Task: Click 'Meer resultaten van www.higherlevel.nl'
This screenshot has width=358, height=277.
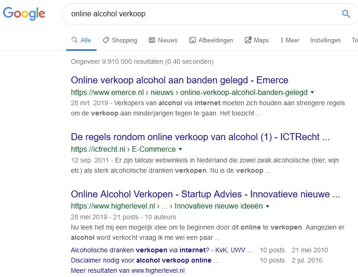Action: click(128, 270)
